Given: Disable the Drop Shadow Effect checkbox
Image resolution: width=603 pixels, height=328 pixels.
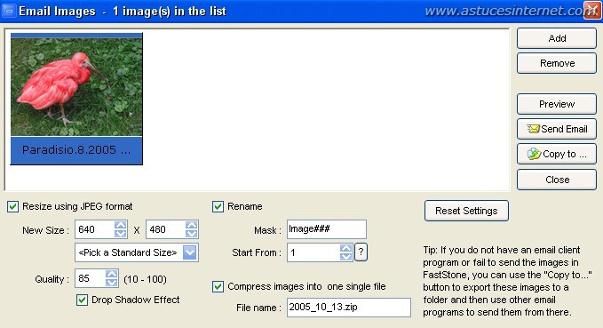Looking at the screenshot, I should (x=82, y=300).
